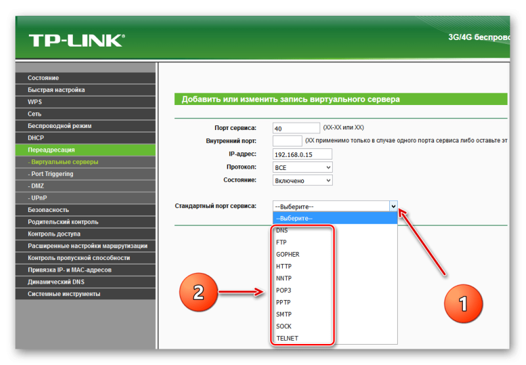Image resolution: width=526 pixels, height=365 pixels.
Task: Click the Добавить или изменить запись heading
Action: tap(291, 99)
